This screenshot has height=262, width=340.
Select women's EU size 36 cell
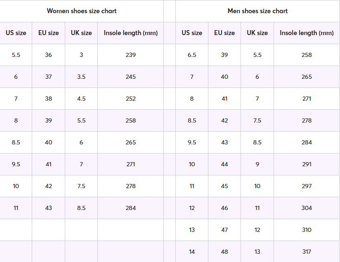(49, 55)
